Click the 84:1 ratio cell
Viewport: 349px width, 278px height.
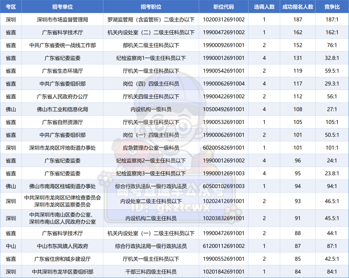pos(332,272)
